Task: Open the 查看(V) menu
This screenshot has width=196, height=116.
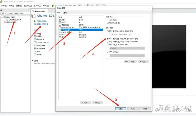Action: [x=19, y=6]
